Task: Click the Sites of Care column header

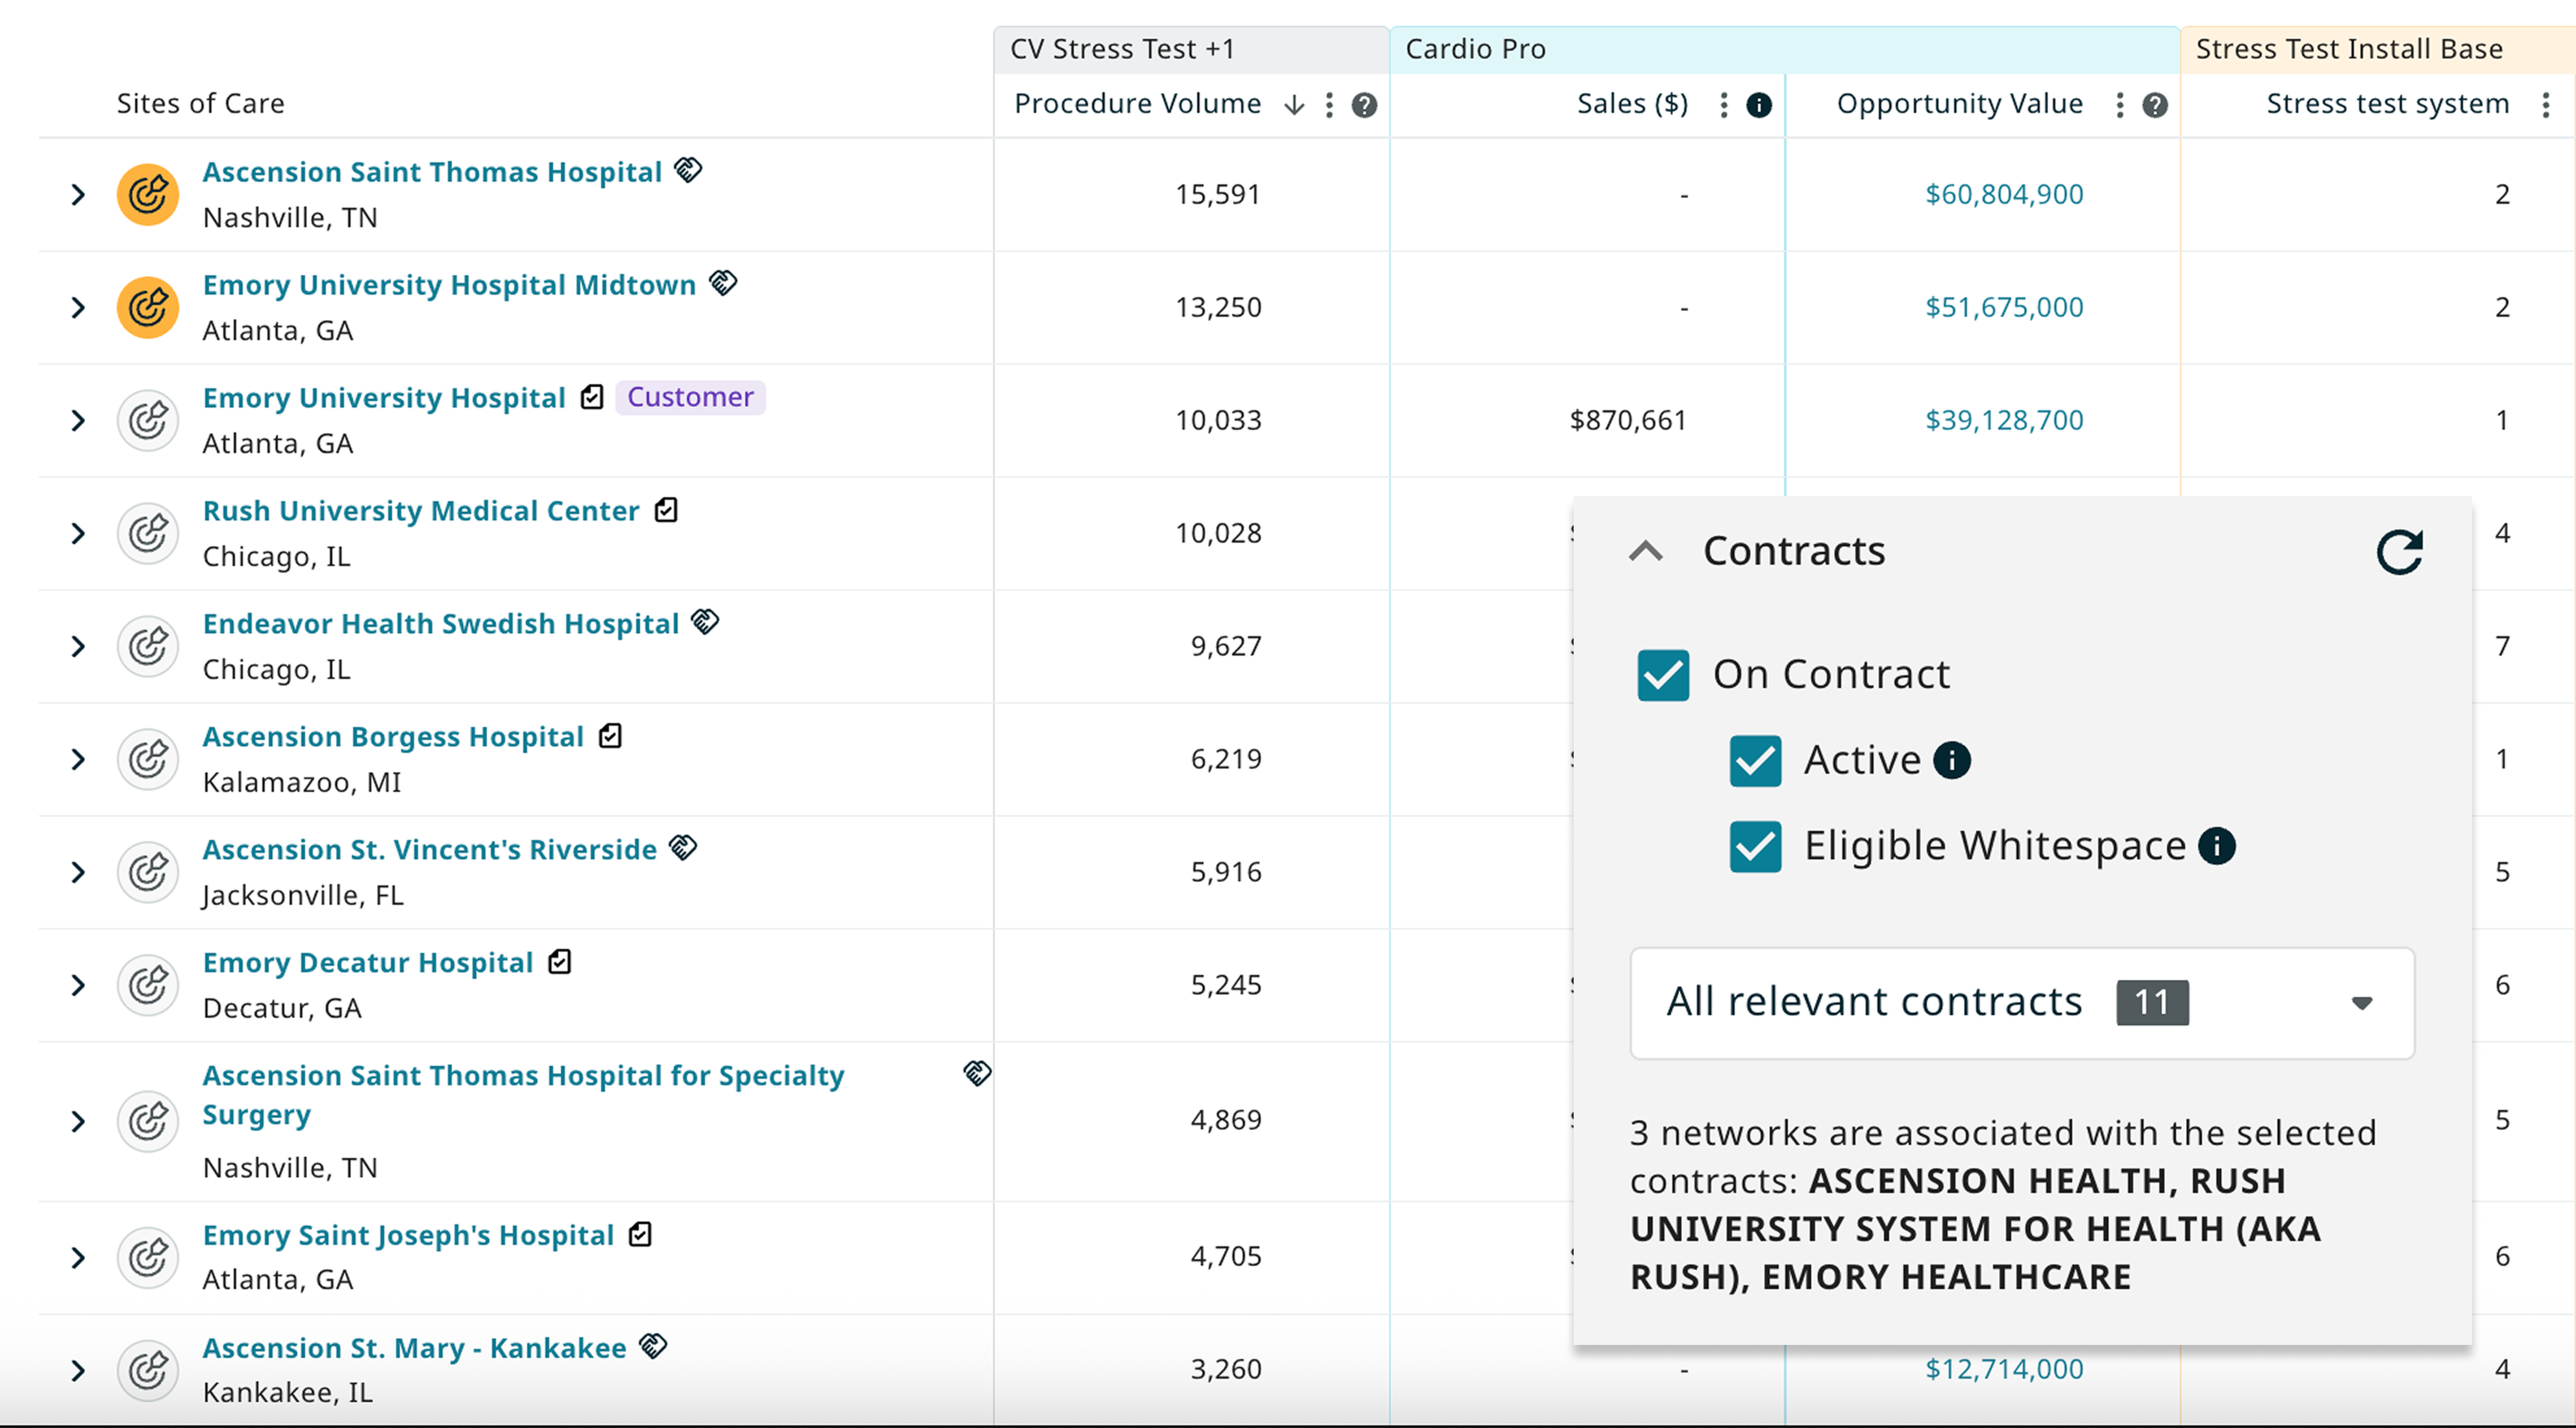Action: coord(200,104)
